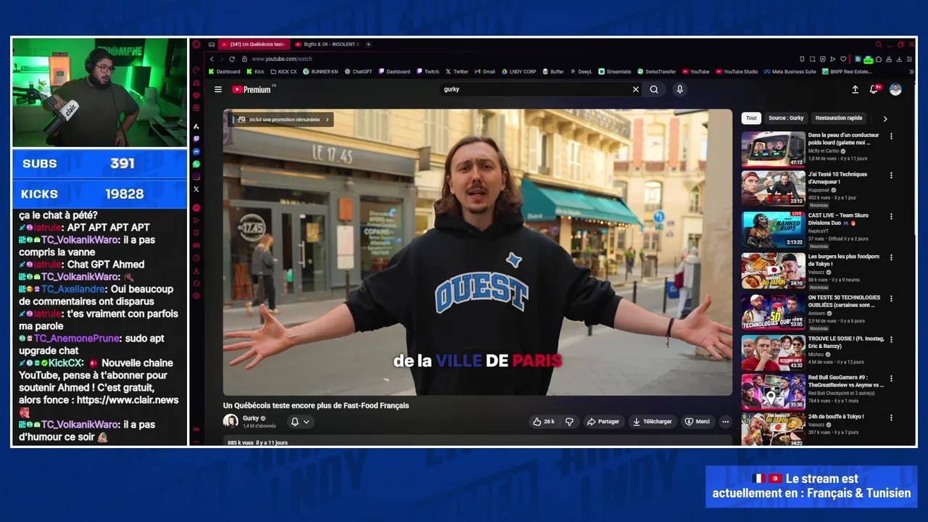Click the Télécharger button
The image size is (928, 522).
(652, 421)
